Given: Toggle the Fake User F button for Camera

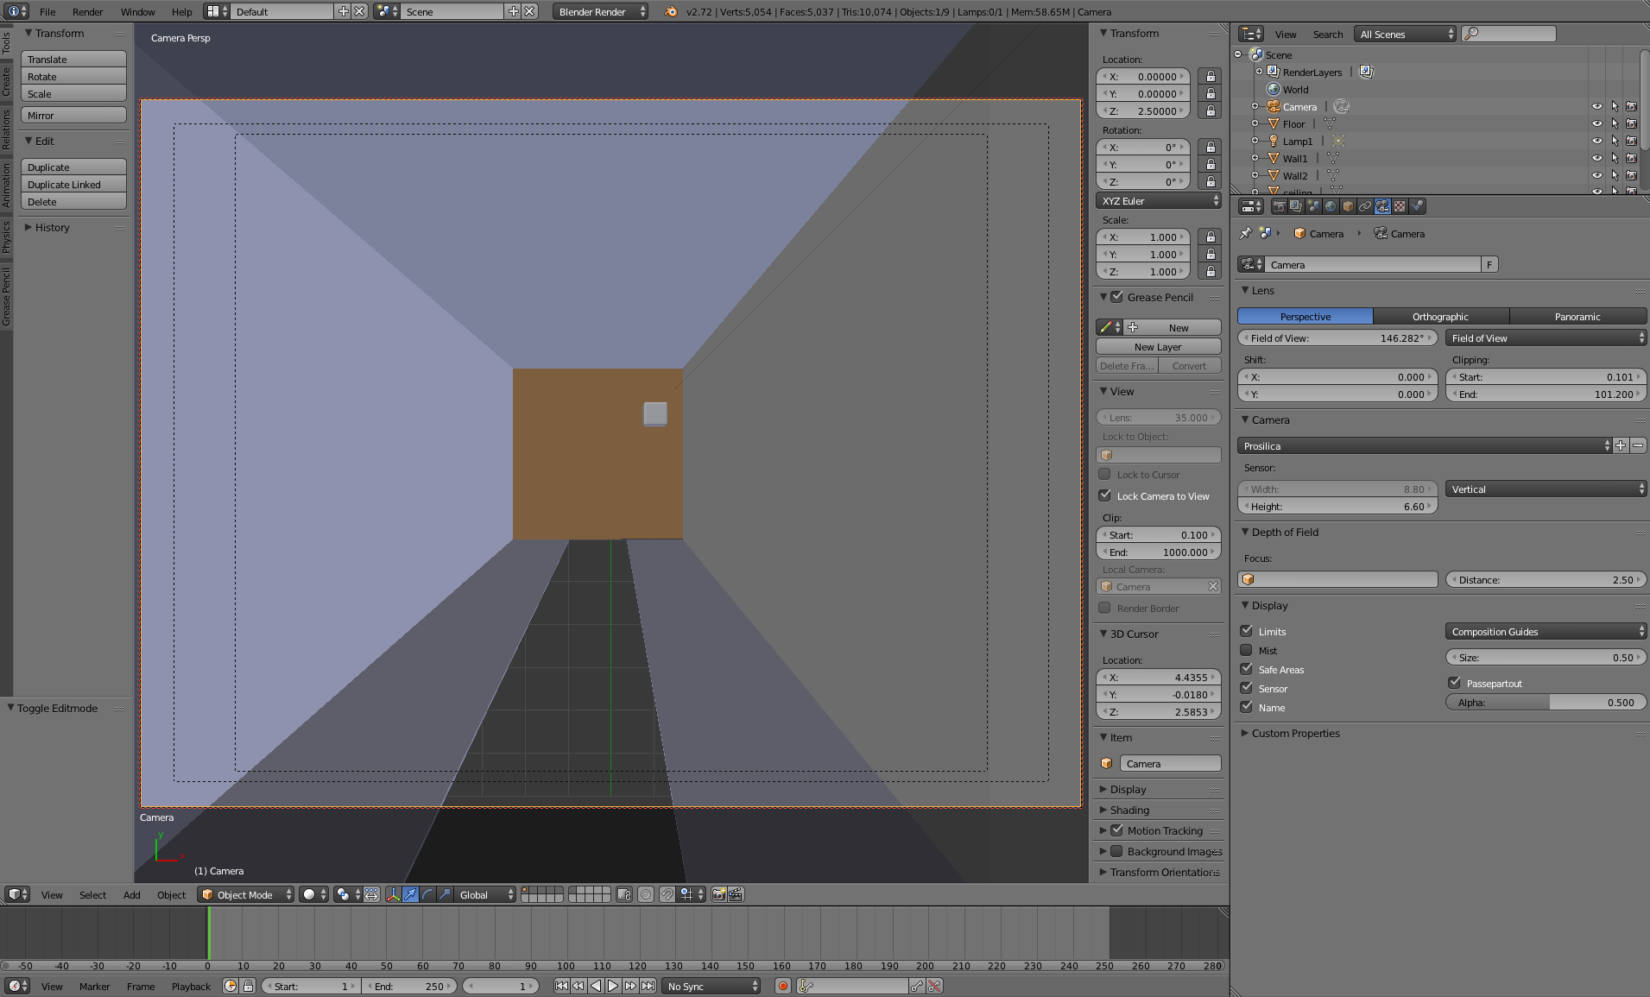Looking at the screenshot, I should tap(1489, 264).
